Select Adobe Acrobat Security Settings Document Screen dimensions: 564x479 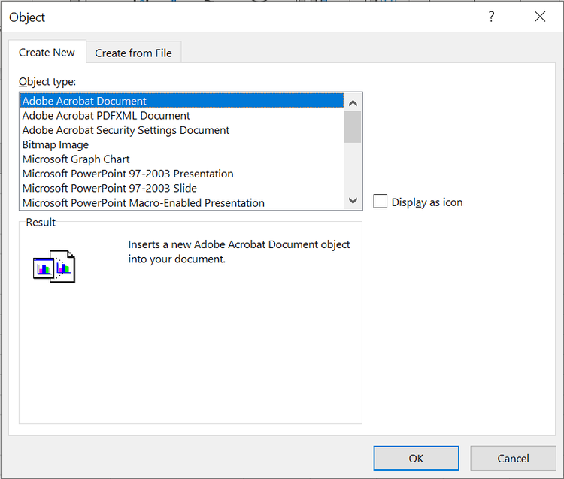click(x=126, y=130)
